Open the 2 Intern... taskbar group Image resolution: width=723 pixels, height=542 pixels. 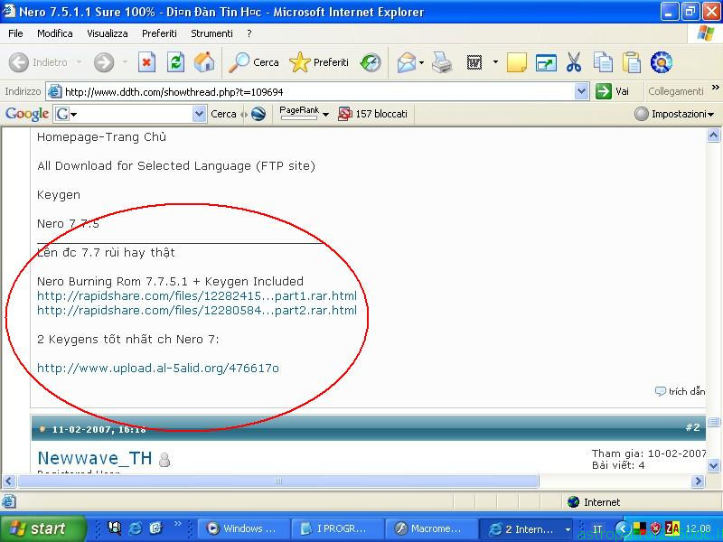pyautogui.click(x=527, y=528)
